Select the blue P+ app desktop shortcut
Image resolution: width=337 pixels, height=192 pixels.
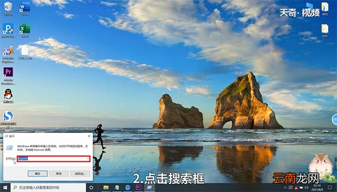8,31
